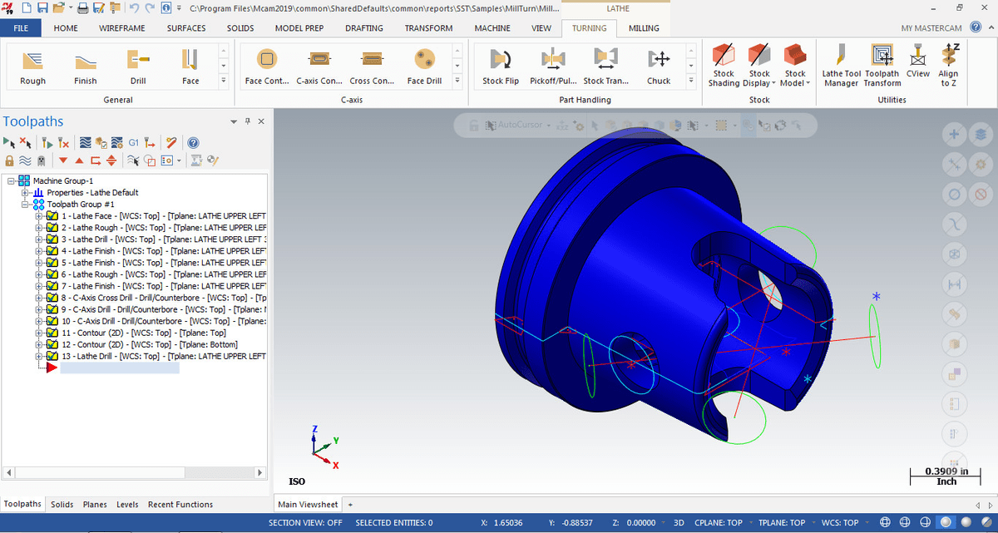Select the lathe Drill toolpath

(x=138, y=65)
